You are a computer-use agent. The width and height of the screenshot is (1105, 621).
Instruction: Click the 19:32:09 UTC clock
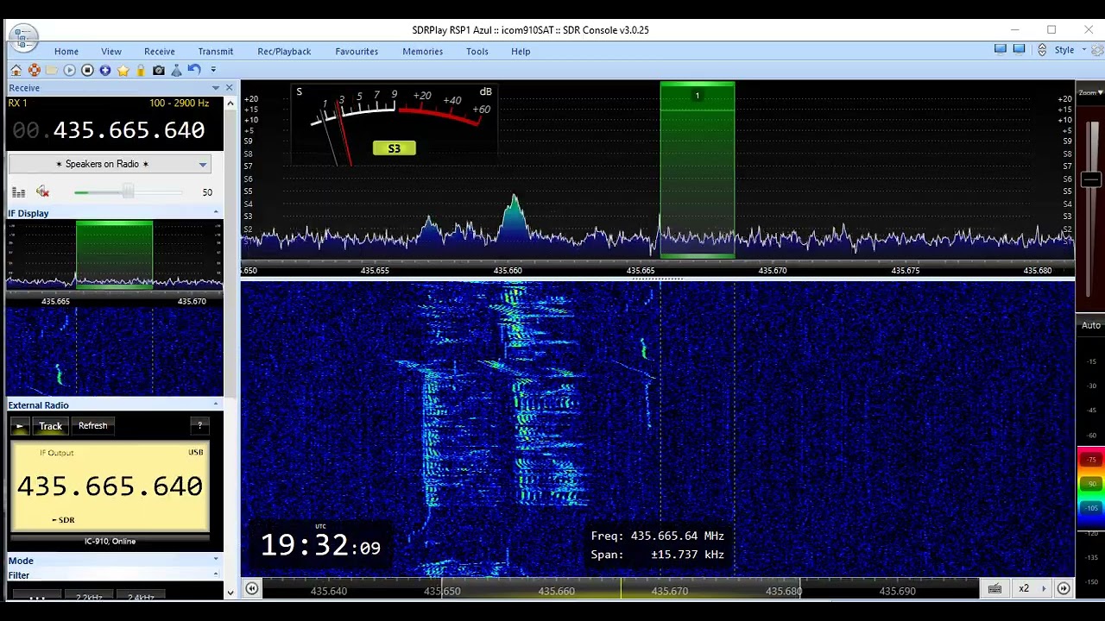click(x=320, y=545)
